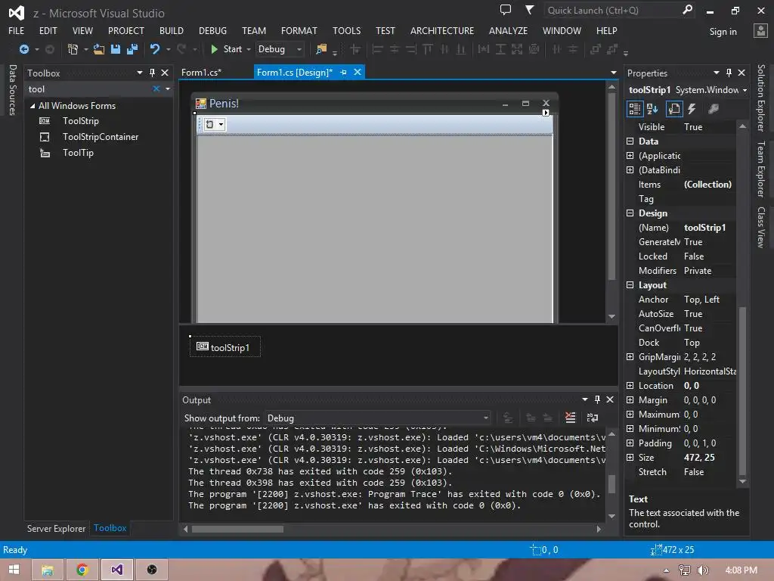Open the ARCHITECTURE menu
Image resolution: width=774 pixels, height=581 pixels.
[441, 30]
